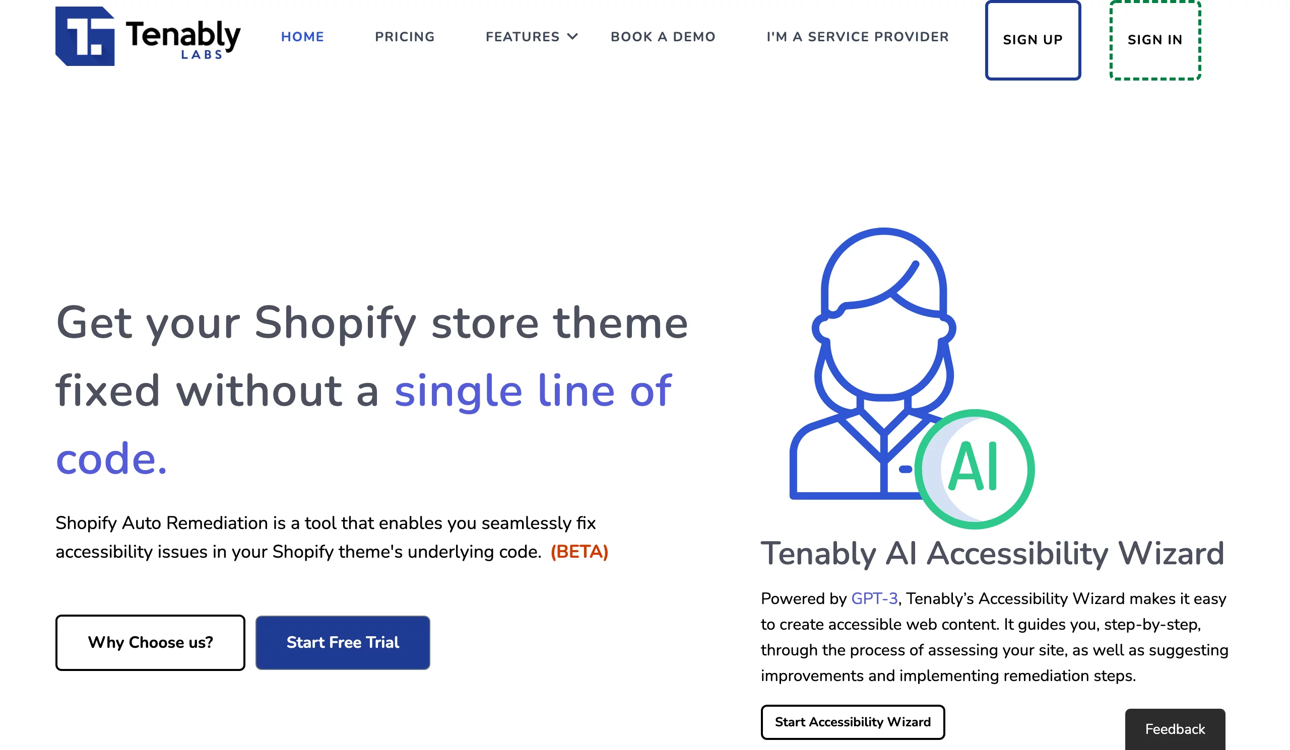Select the HOME menu item

tap(302, 37)
